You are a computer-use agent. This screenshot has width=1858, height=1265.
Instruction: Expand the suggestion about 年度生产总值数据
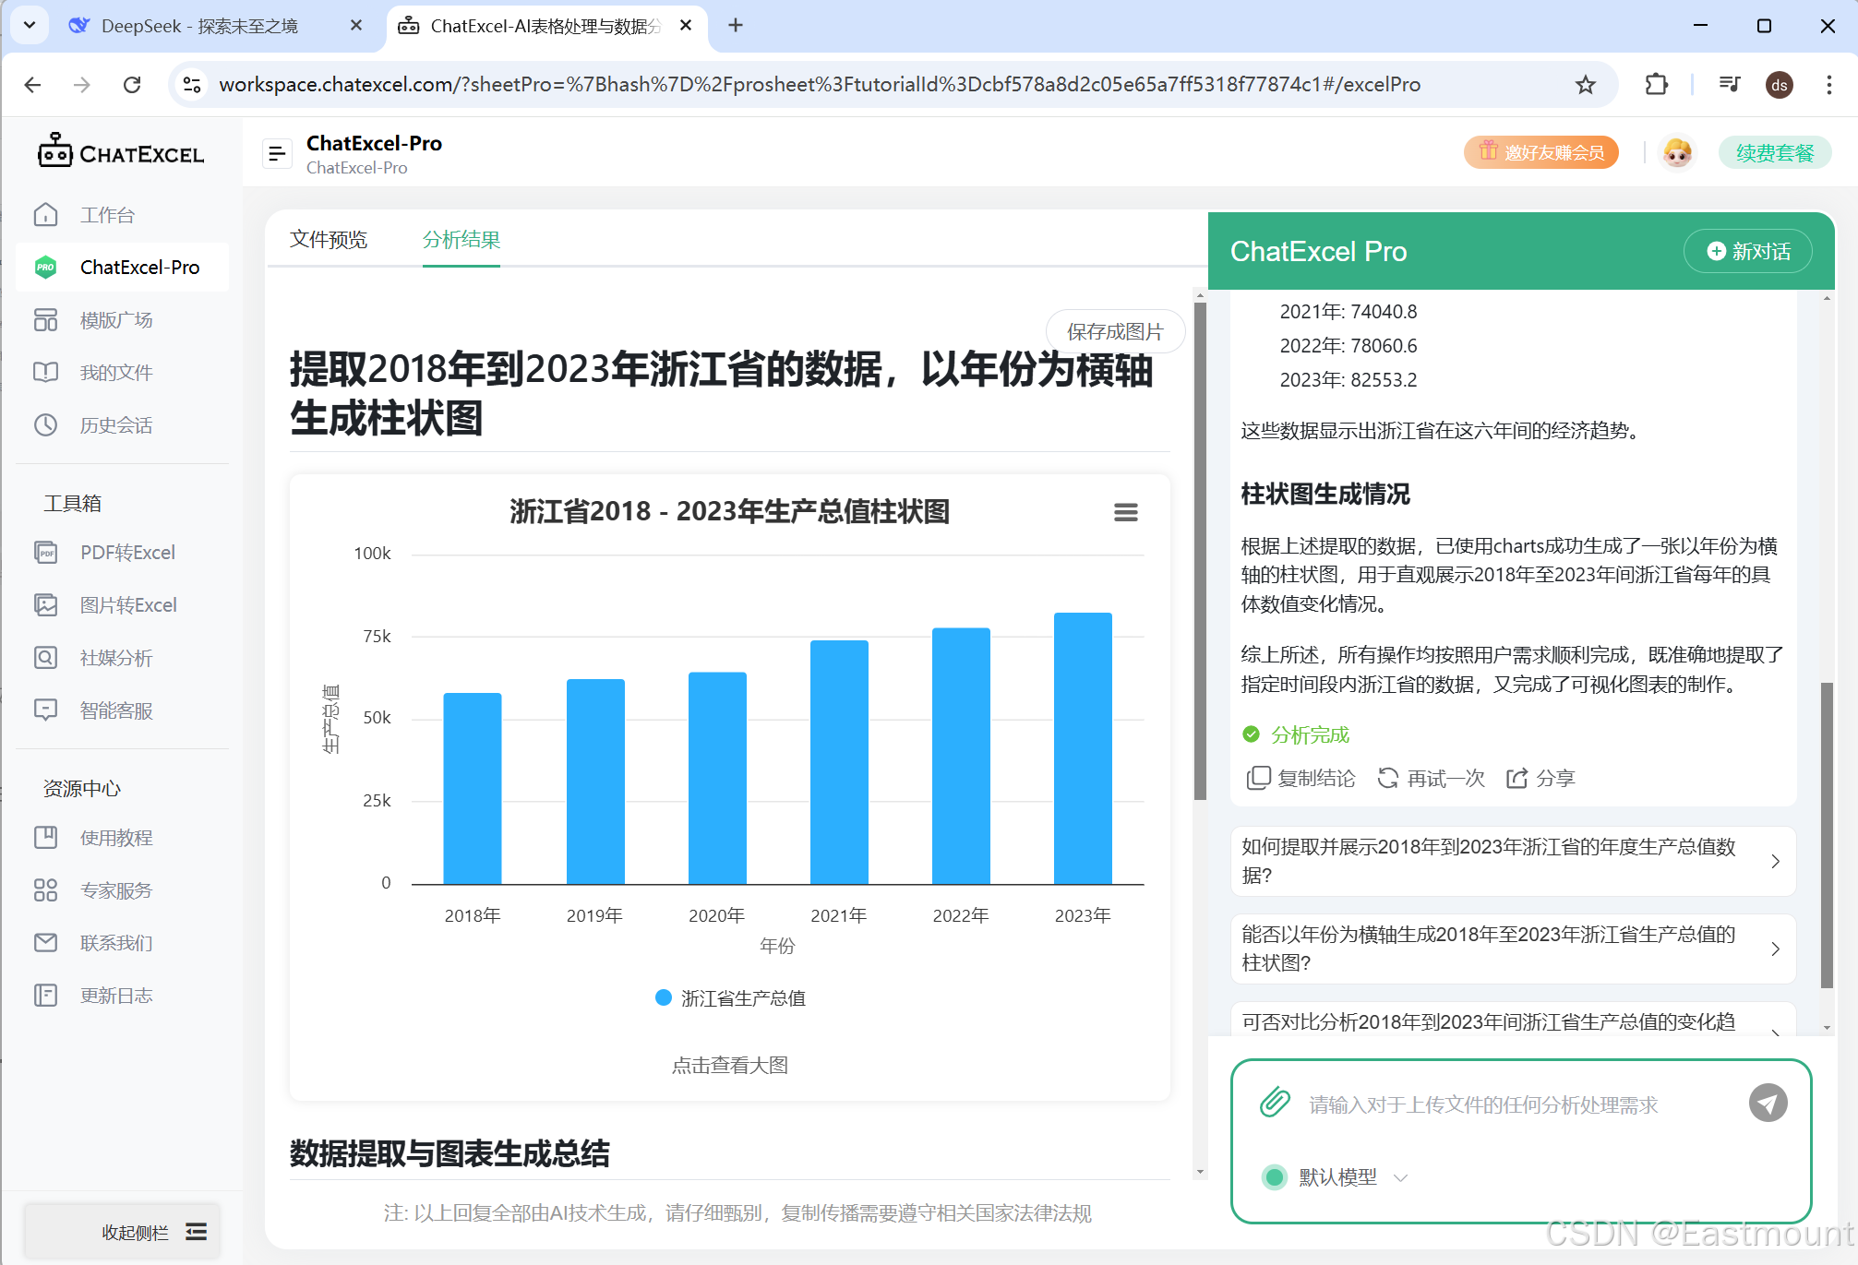(x=1512, y=861)
